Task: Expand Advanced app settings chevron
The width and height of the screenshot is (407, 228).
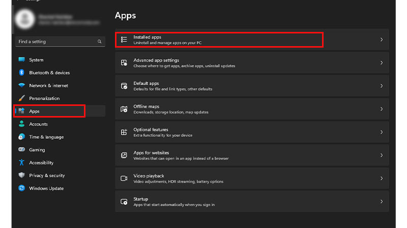Action: [x=381, y=63]
